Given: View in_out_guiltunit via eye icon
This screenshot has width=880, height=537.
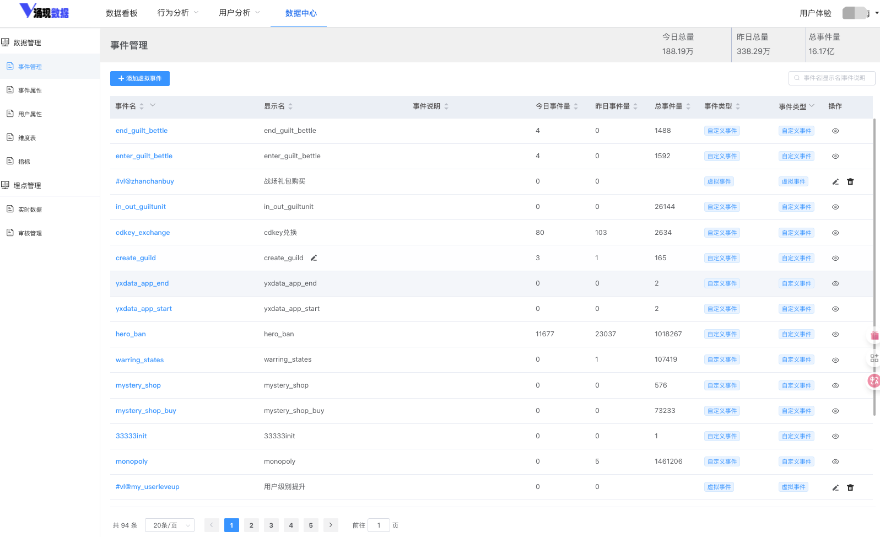Looking at the screenshot, I should pyautogui.click(x=835, y=207).
